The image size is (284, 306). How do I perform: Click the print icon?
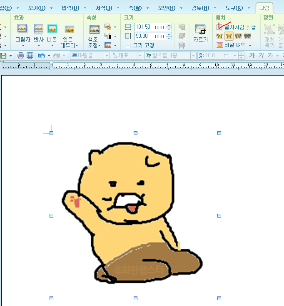[20, 56]
